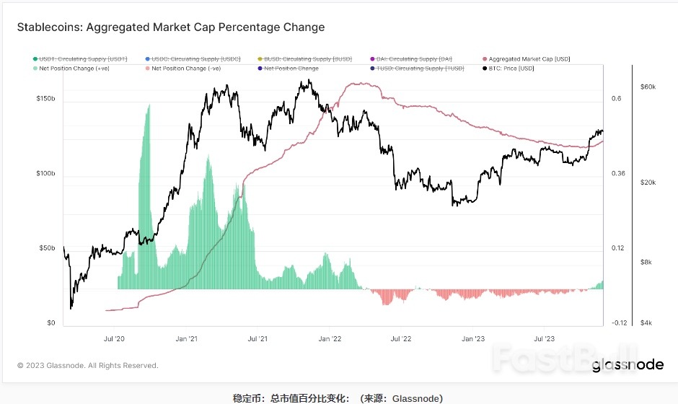Click the DAI legend marker dot

pos(372,58)
